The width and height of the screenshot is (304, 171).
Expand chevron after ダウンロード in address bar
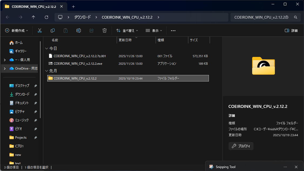(x=96, y=17)
